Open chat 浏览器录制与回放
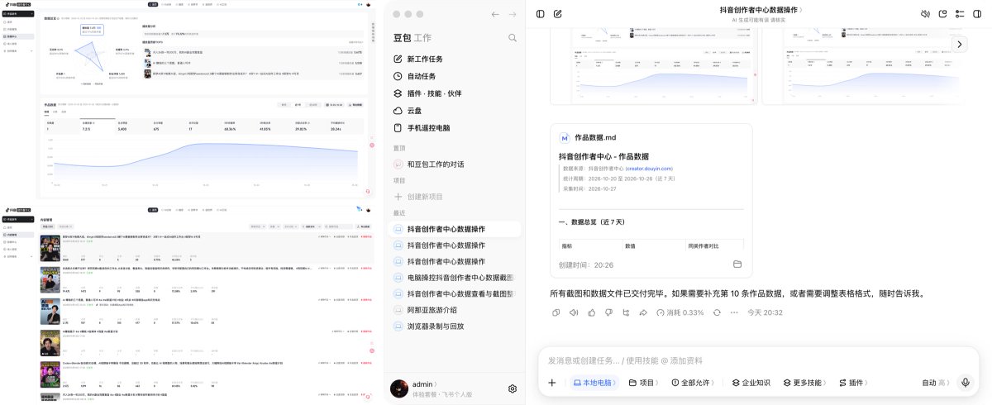 [455, 326]
